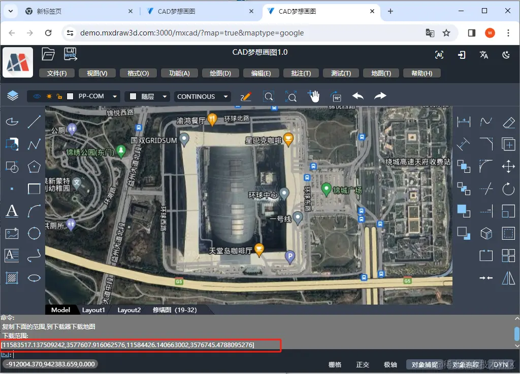Redo the last action

380,96
